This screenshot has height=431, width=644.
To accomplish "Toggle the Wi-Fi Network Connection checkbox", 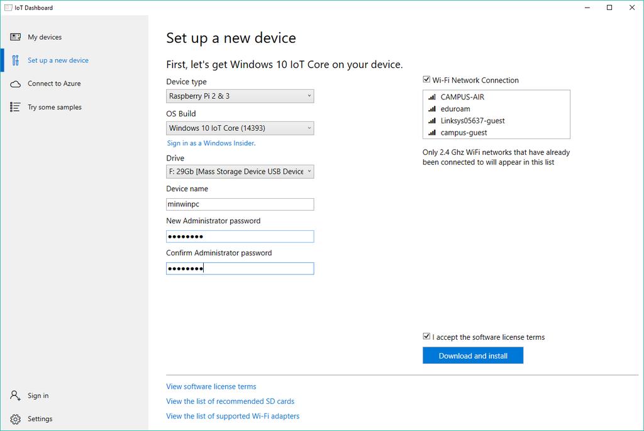I will tap(426, 79).
